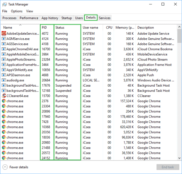The image size is (182, 174).
Task: Click the End task button
Action: (168, 167)
